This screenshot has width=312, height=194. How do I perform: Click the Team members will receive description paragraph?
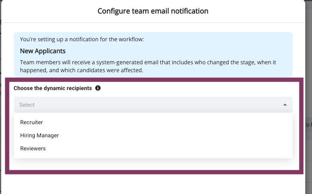tap(148, 66)
